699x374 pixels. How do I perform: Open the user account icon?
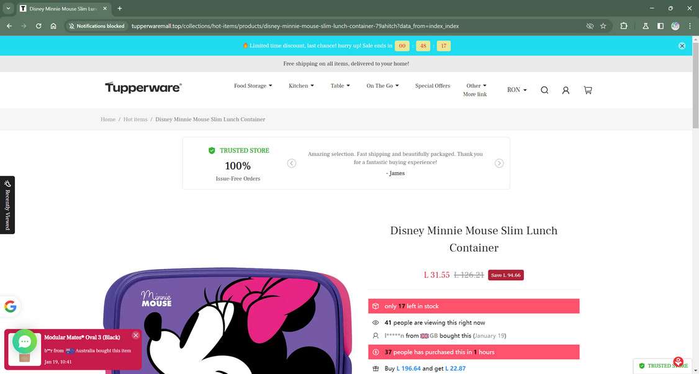pos(566,90)
